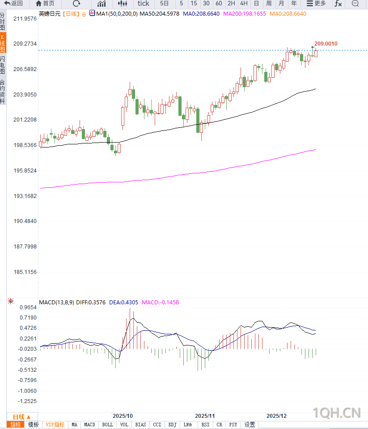Select the 2H period
The width and height of the screenshot is (368, 429).
click(231, 4)
